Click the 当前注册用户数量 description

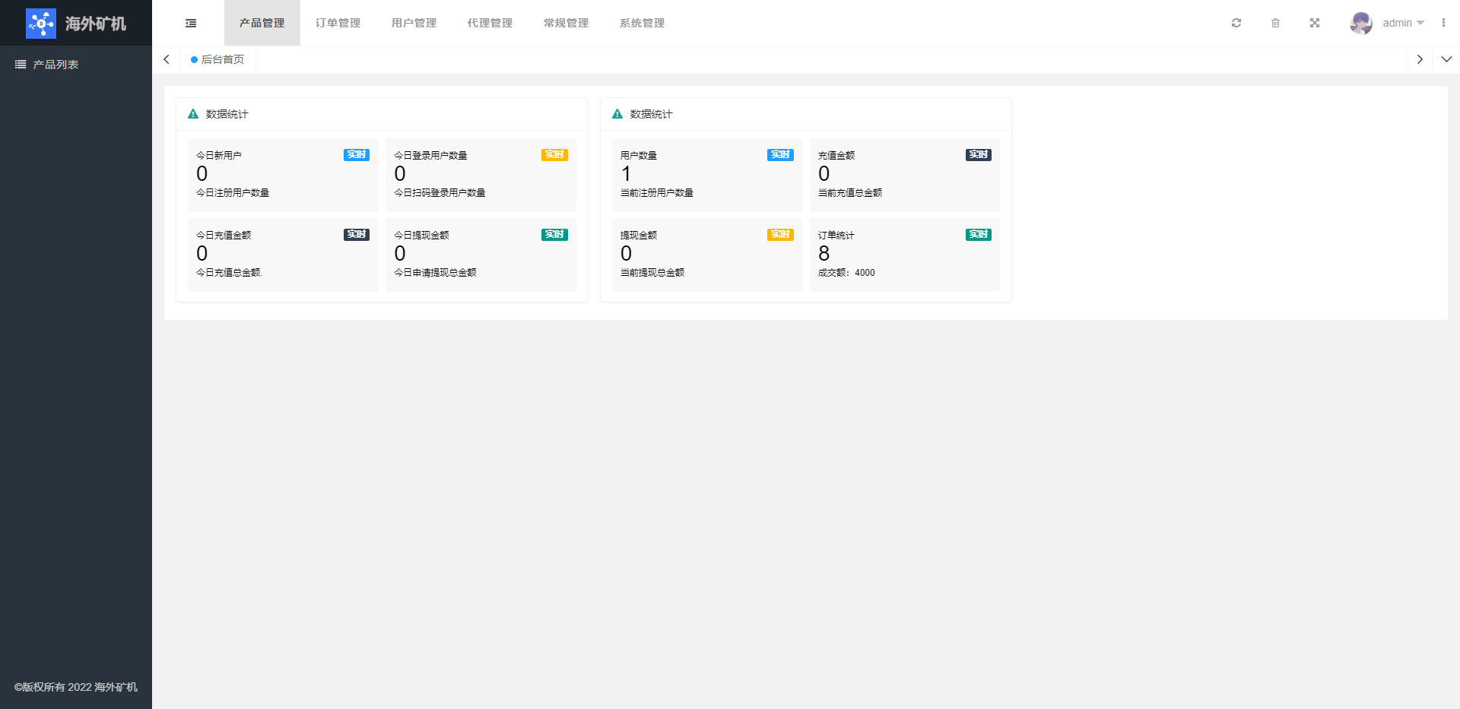point(657,193)
